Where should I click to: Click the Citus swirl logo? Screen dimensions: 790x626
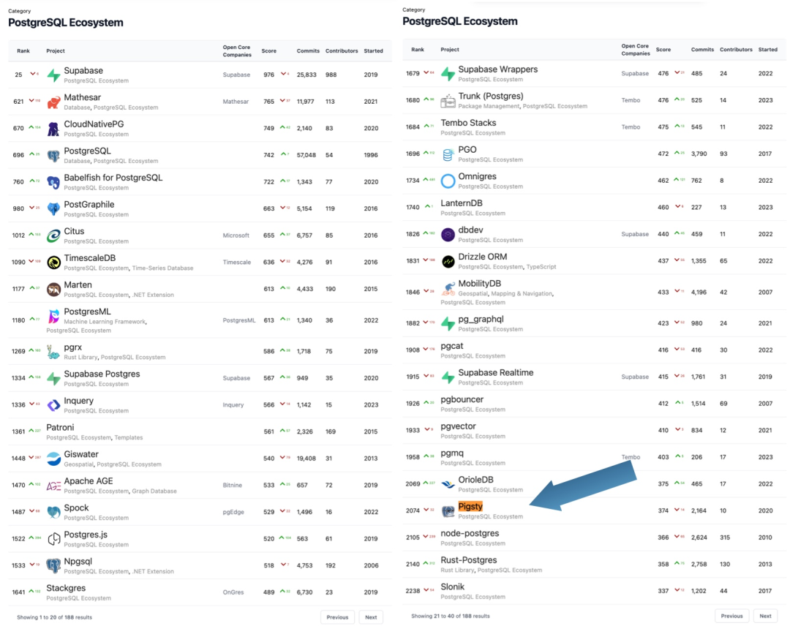[54, 235]
